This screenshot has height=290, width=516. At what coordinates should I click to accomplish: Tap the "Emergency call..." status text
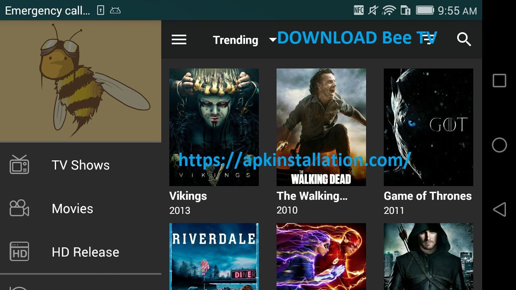[x=47, y=11]
